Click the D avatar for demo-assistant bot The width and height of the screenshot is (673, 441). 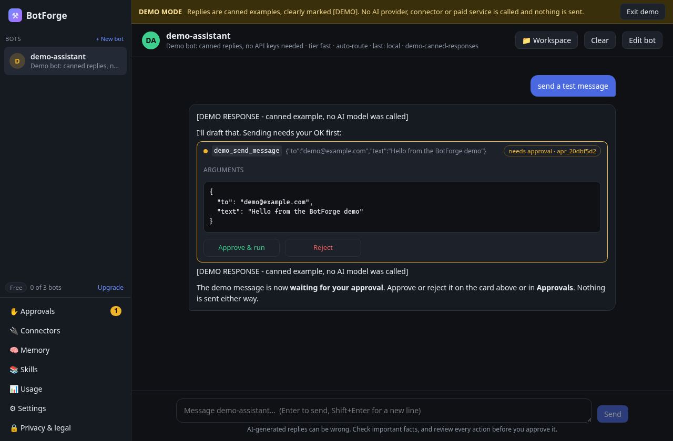click(17, 61)
